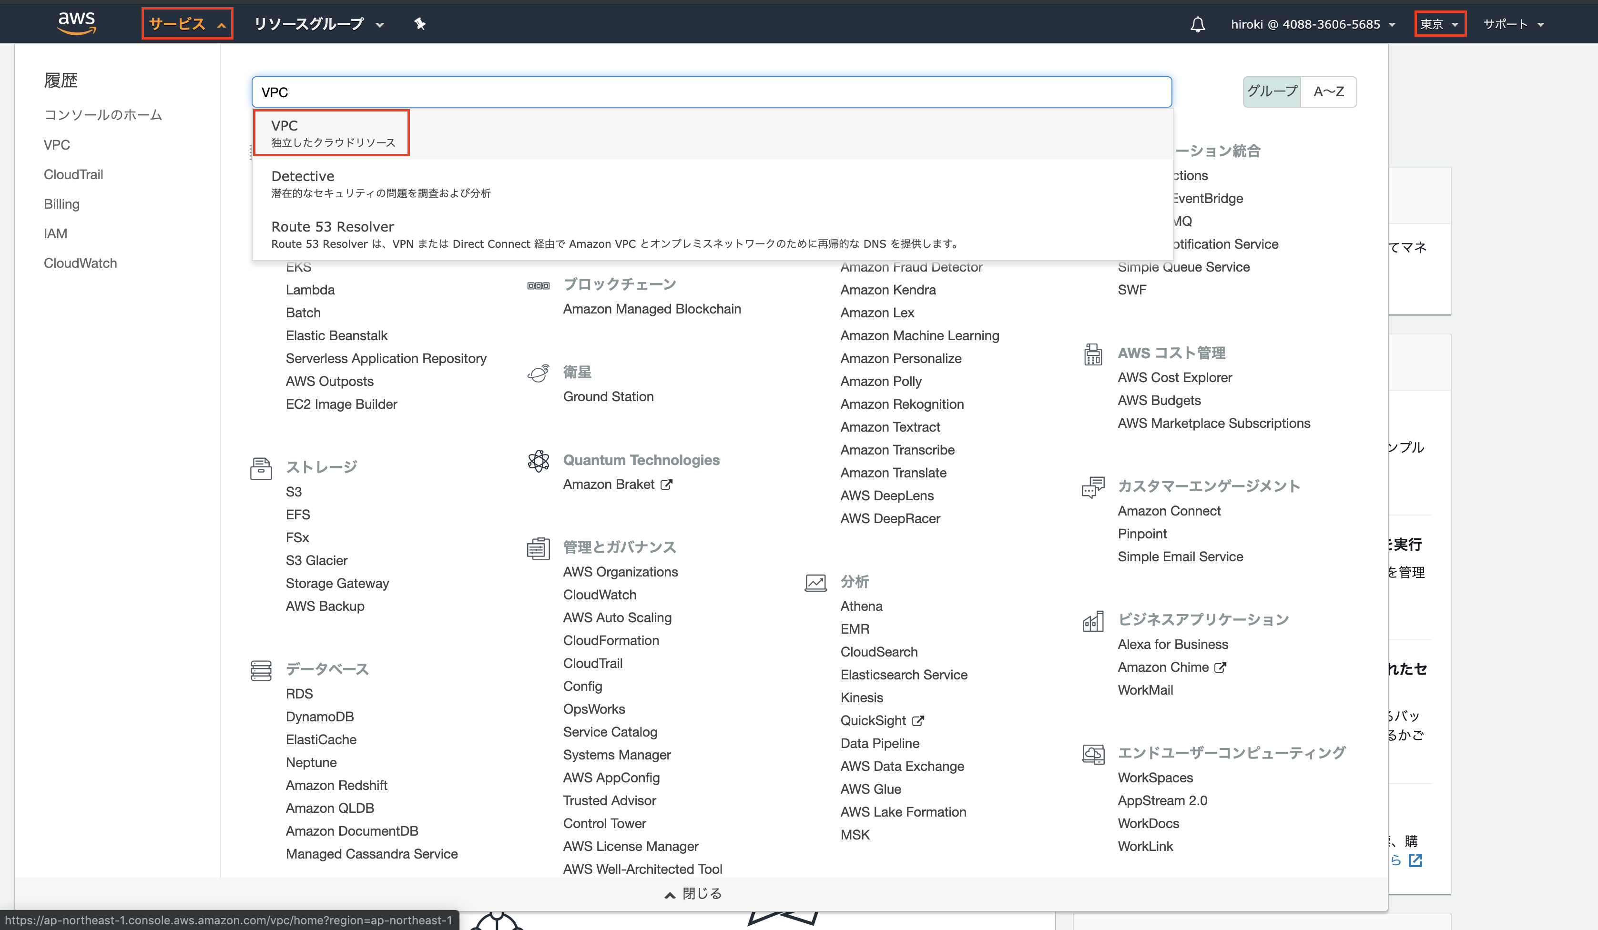
Task: Switch service list to A~Z view
Action: click(1329, 92)
